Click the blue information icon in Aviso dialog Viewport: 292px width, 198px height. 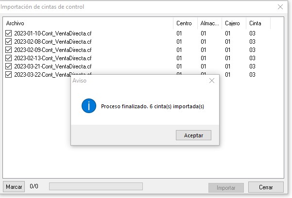click(x=89, y=106)
